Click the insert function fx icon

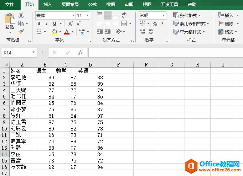pos(81,53)
